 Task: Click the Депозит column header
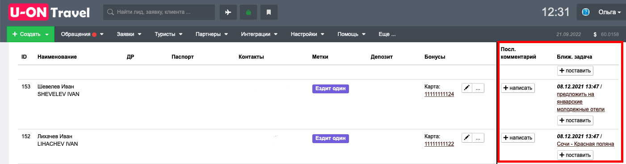tap(382, 57)
